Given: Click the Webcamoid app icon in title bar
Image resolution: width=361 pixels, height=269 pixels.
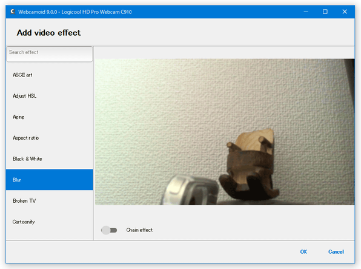Looking at the screenshot, I should pos(13,12).
